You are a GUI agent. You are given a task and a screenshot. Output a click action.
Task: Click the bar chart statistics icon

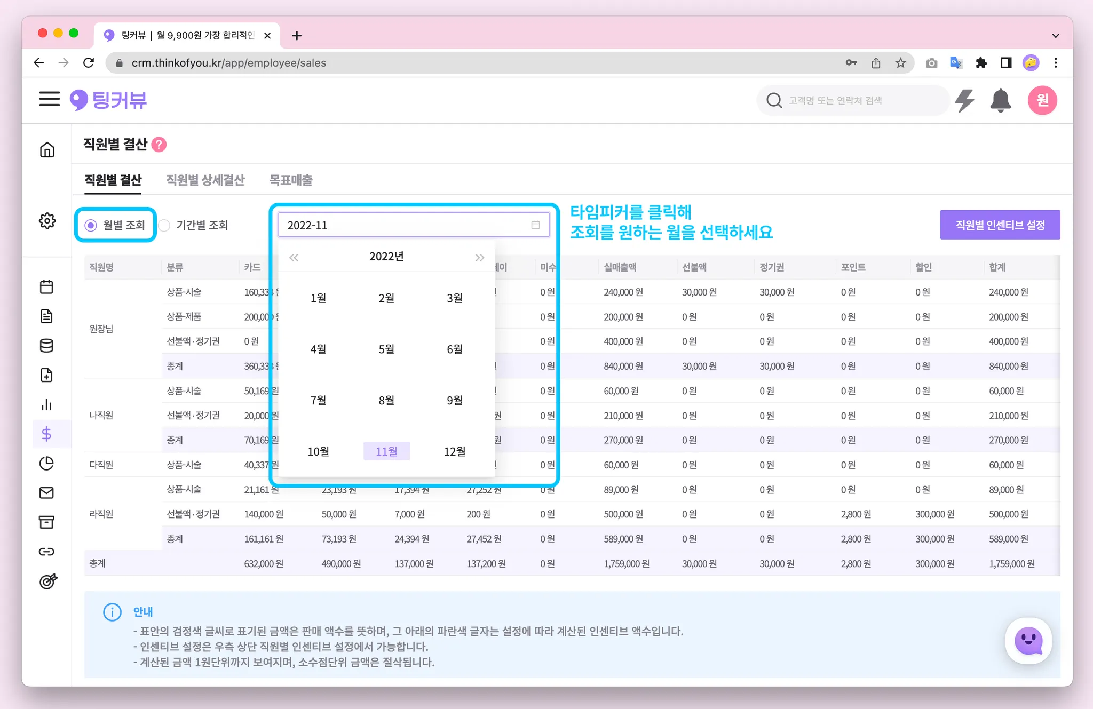[46, 405]
